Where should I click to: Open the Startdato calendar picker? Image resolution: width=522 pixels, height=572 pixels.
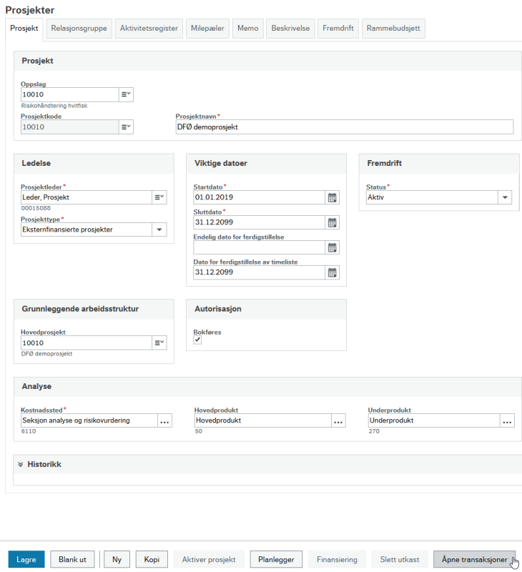pyautogui.click(x=332, y=197)
